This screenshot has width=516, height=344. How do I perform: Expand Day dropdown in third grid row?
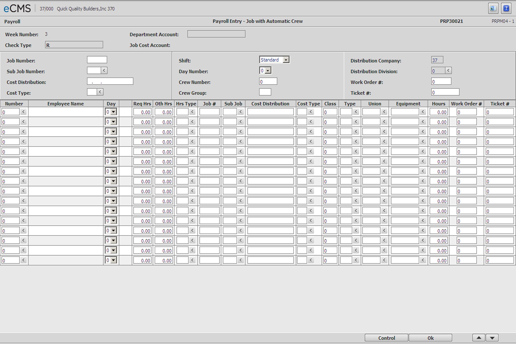(114, 132)
